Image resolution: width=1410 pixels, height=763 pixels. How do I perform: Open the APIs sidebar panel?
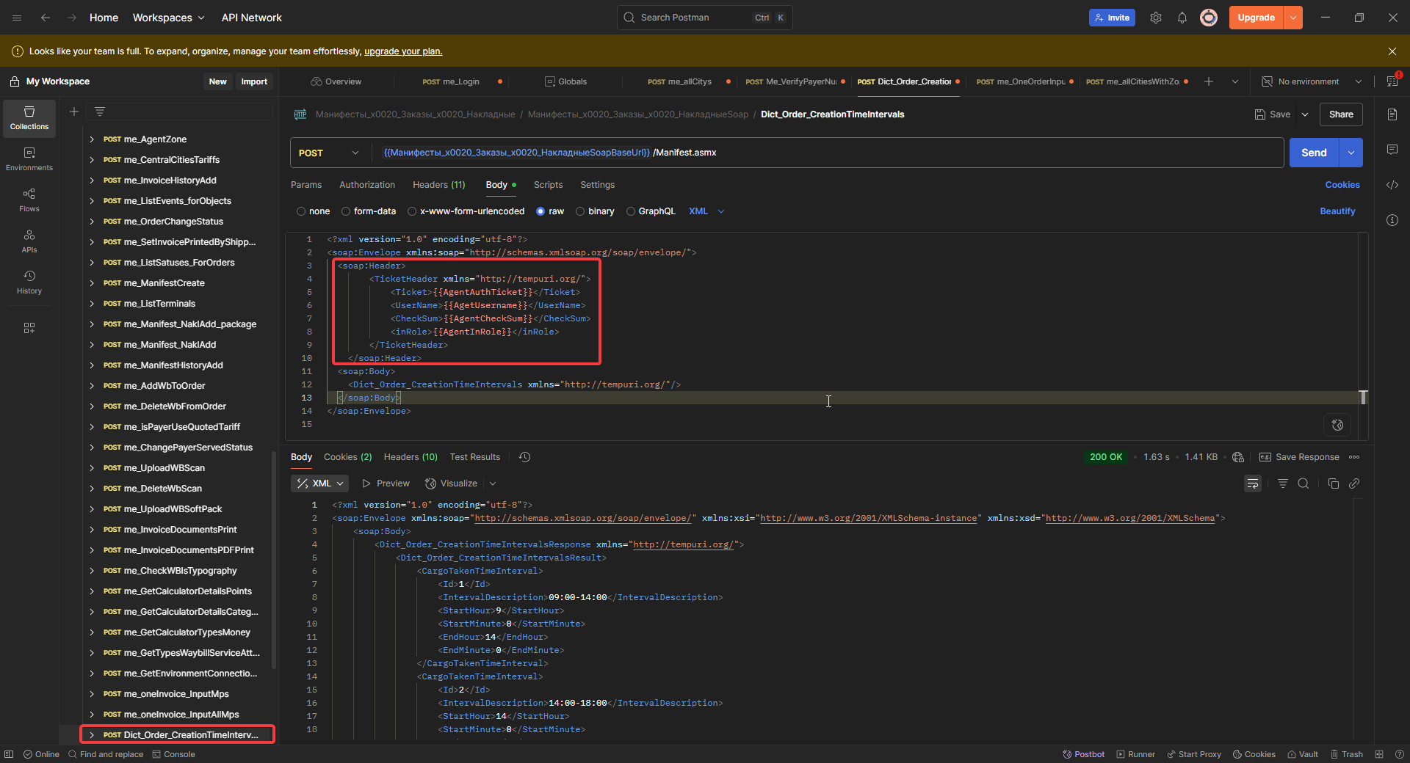[29, 241]
